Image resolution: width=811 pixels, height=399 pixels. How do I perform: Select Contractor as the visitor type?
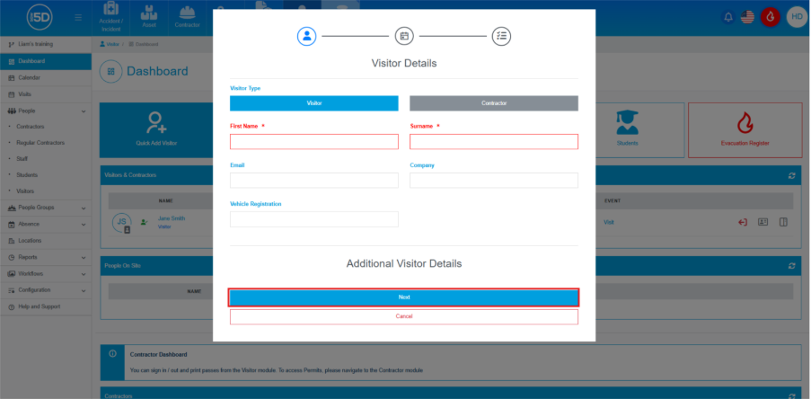click(x=494, y=103)
